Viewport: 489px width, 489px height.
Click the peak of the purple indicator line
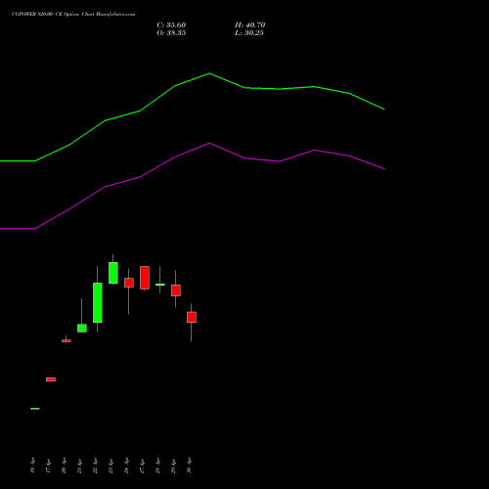coord(209,143)
